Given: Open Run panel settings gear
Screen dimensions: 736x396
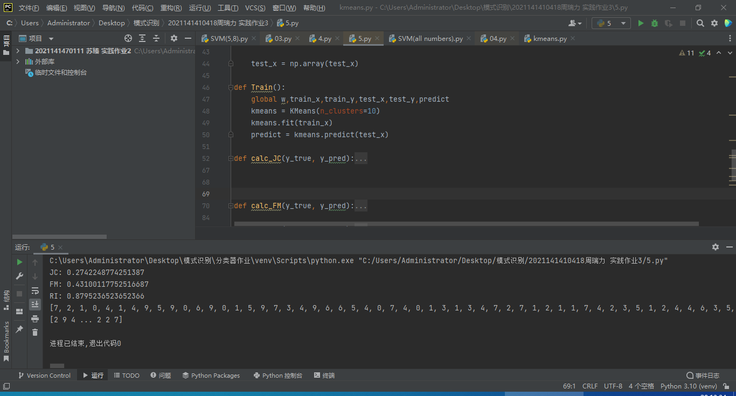Looking at the screenshot, I should (715, 247).
